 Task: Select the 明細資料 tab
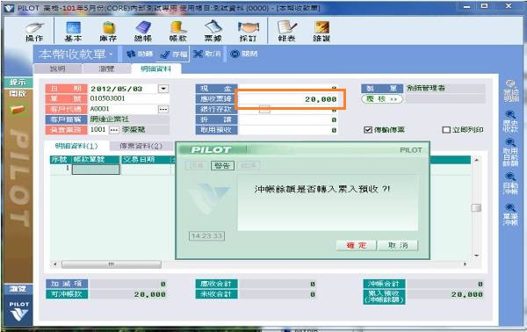156,69
